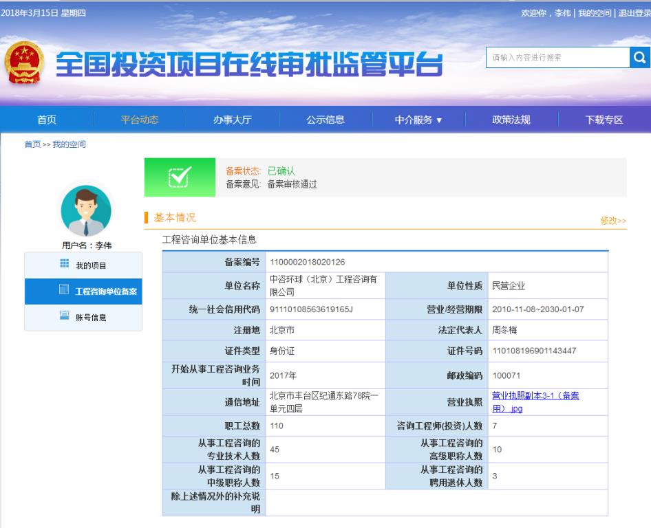The width and height of the screenshot is (651, 528).
Task: Click the icon beside 账号信息
Action: [65, 317]
